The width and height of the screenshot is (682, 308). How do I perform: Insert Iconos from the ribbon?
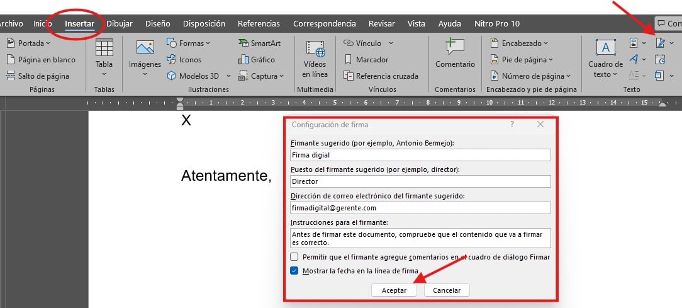point(184,60)
